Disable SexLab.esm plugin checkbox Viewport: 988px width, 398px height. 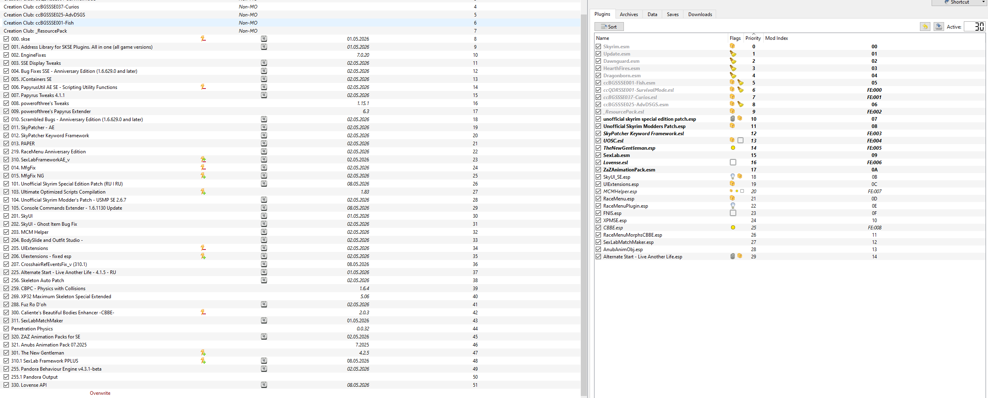pyautogui.click(x=598, y=155)
